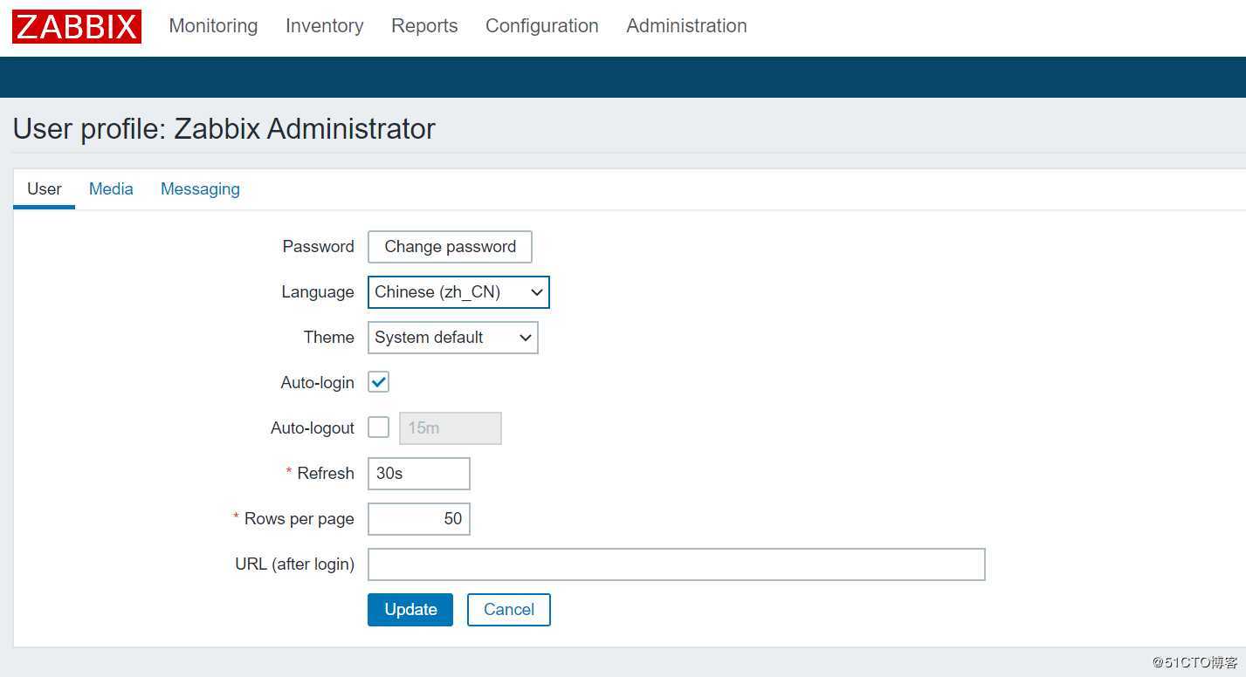Click the Theme label
The width and height of the screenshot is (1246, 677).
coord(329,338)
